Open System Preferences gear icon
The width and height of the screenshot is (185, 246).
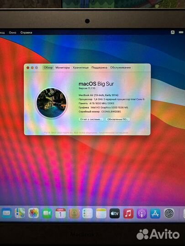169,213
